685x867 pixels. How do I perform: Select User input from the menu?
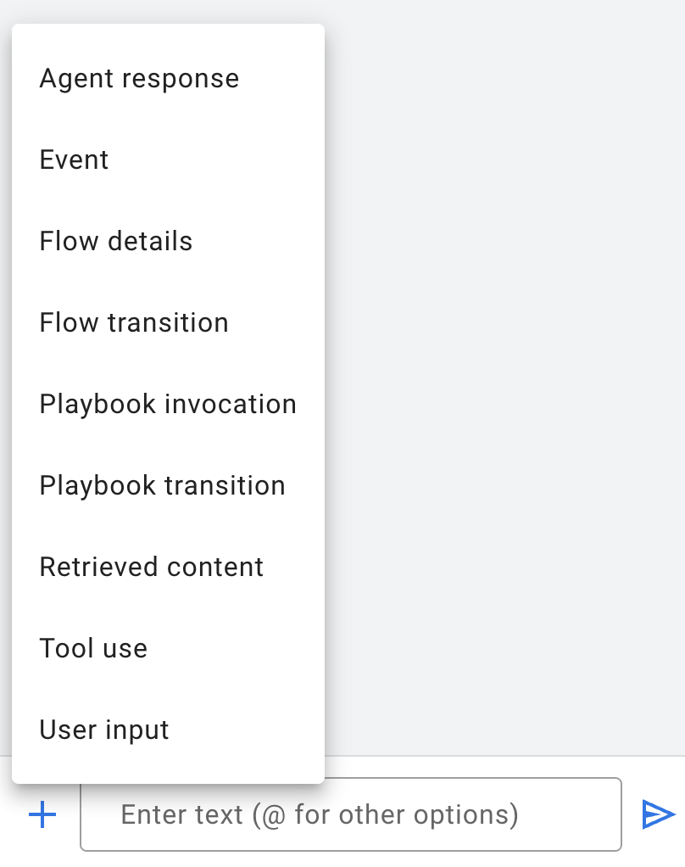104,730
